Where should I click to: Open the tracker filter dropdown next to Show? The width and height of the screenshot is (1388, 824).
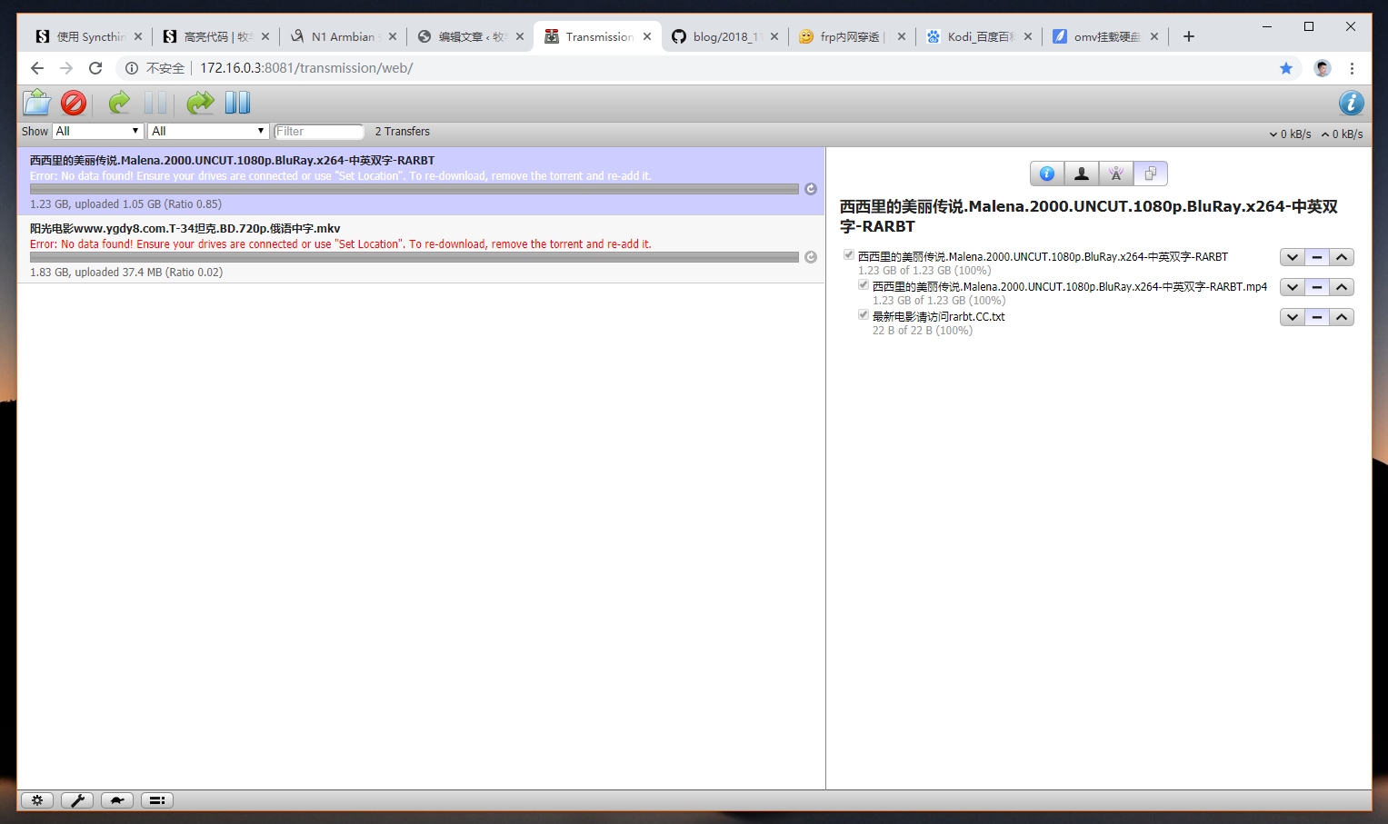tap(208, 132)
